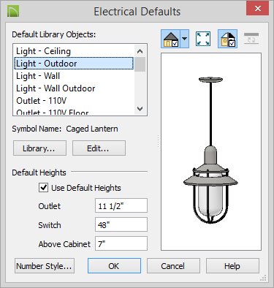This screenshot has width=274, height=288.
Task: Toggle the color preview house icon
Action: pos(227,39)
